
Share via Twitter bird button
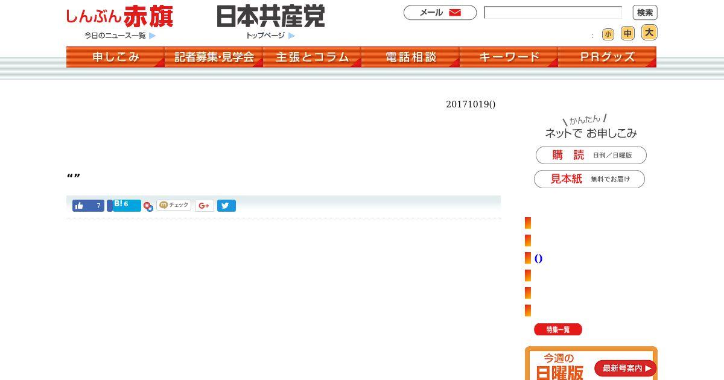226,206
